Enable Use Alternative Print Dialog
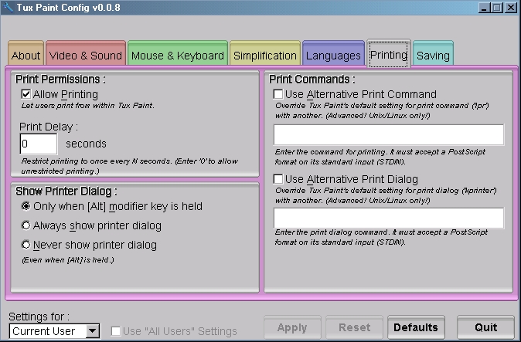Image resolution: width=521 pixels, height=342 pixels. (278, 178)
